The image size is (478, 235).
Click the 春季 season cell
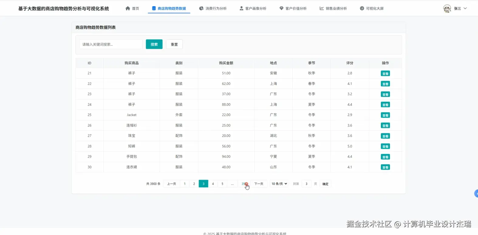pyautogui.click(x=312, y=84)
